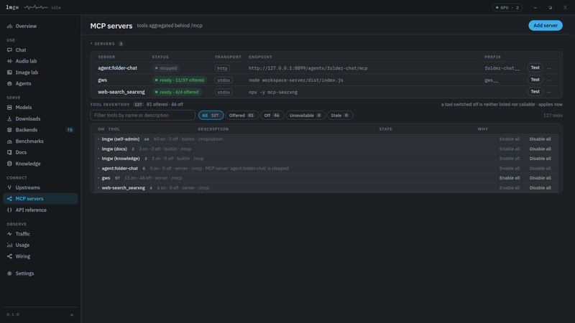This screenshot has height=323, width=575.
Task: Expand the web-search_searxng tool group
Action: click(x=98, y=188)
